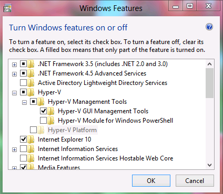Check Internet Information Services Hostable Web Core
Image resolution: width=223 pixels, height=194 pixels.
click(23, 158)
